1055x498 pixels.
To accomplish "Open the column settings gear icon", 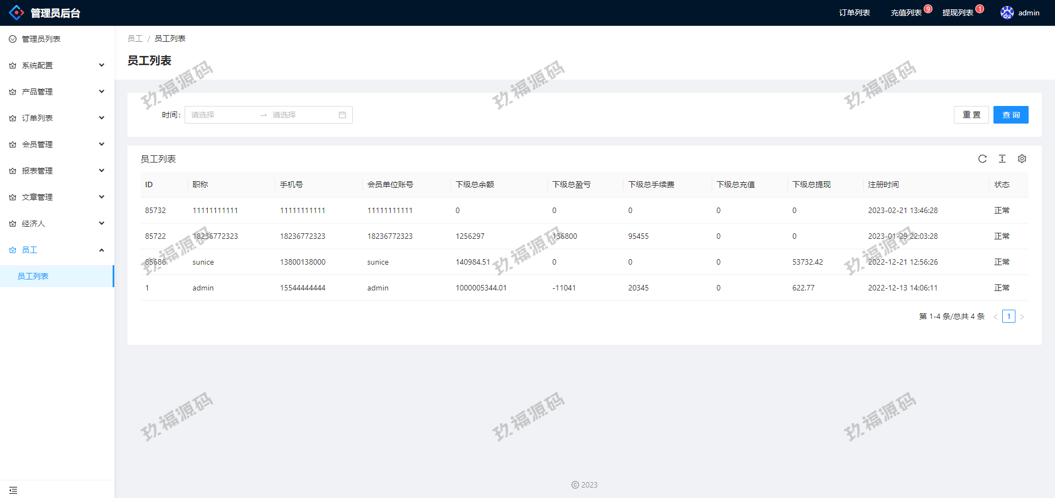I will pyautogui.click(x=1022, y=159).
